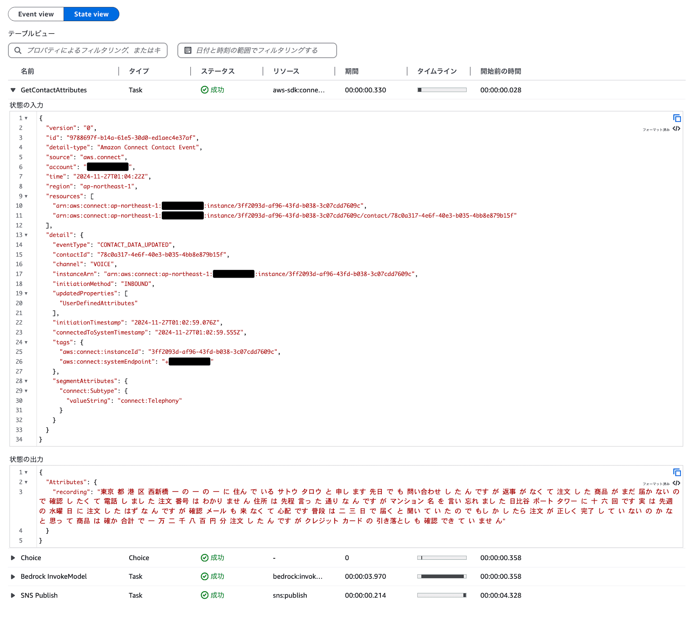This screenshot has width=693, height=620.
Task: Copy the state input JSON
Action: (677, 118)
